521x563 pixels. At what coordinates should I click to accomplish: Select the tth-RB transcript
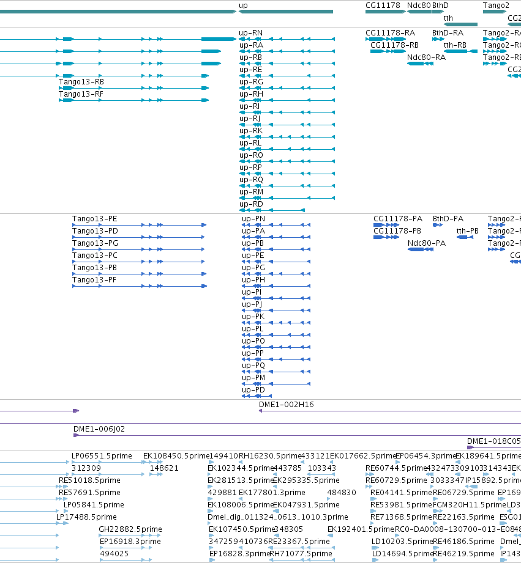460,51
